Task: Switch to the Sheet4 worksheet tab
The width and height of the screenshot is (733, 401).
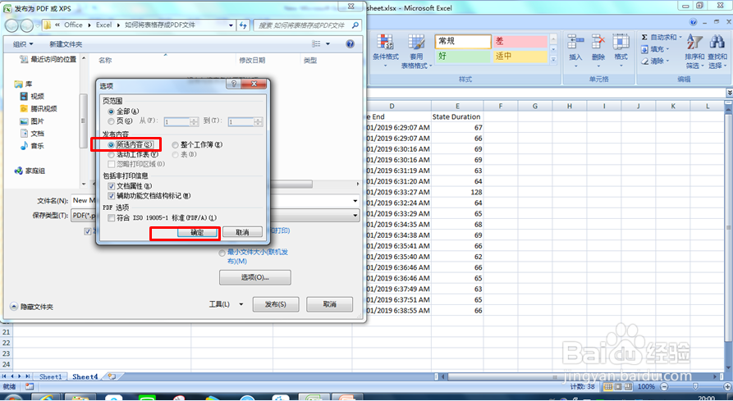Action: click(85, 376)
